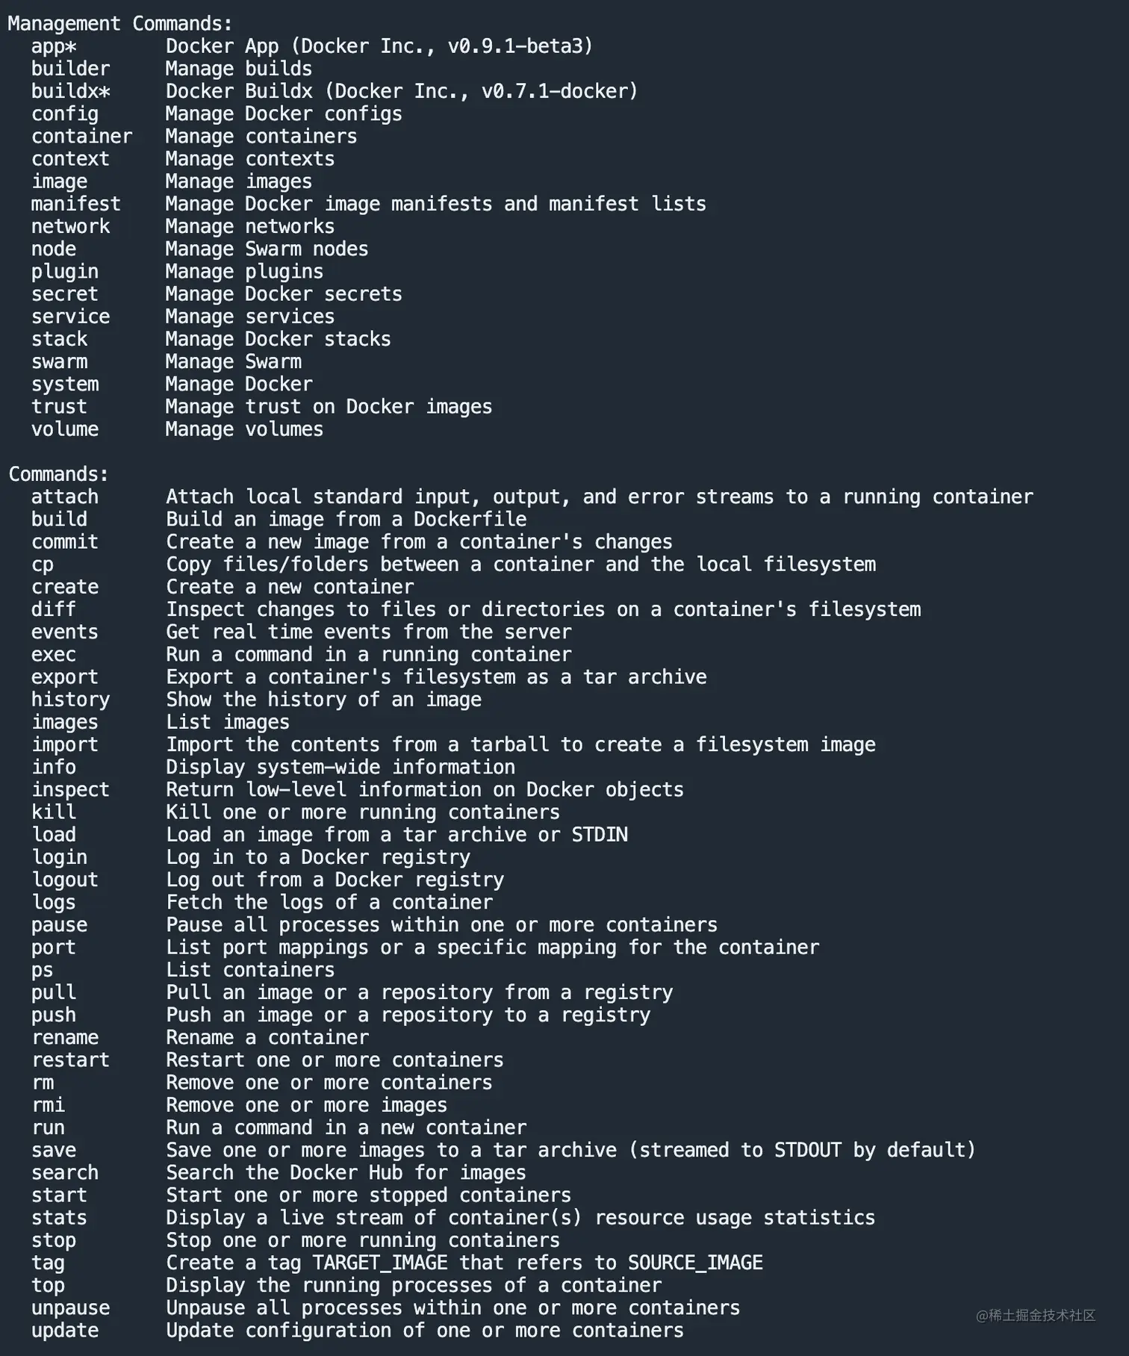Click the "Search the Docker Hub for images" text

pos(346,1173)
